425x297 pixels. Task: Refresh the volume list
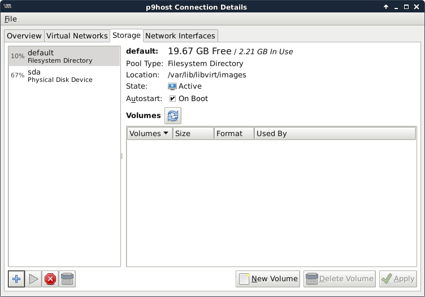[x=173, y=116]
